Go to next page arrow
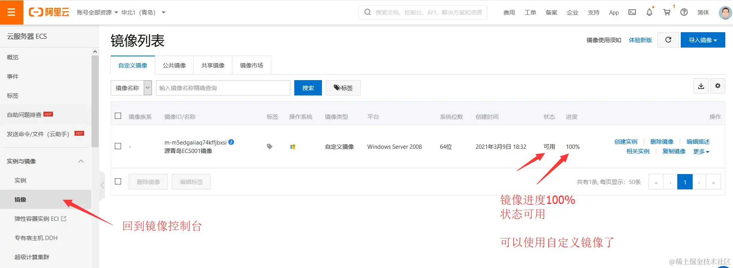The image size is (733, 268). click(x=699, y=182)
